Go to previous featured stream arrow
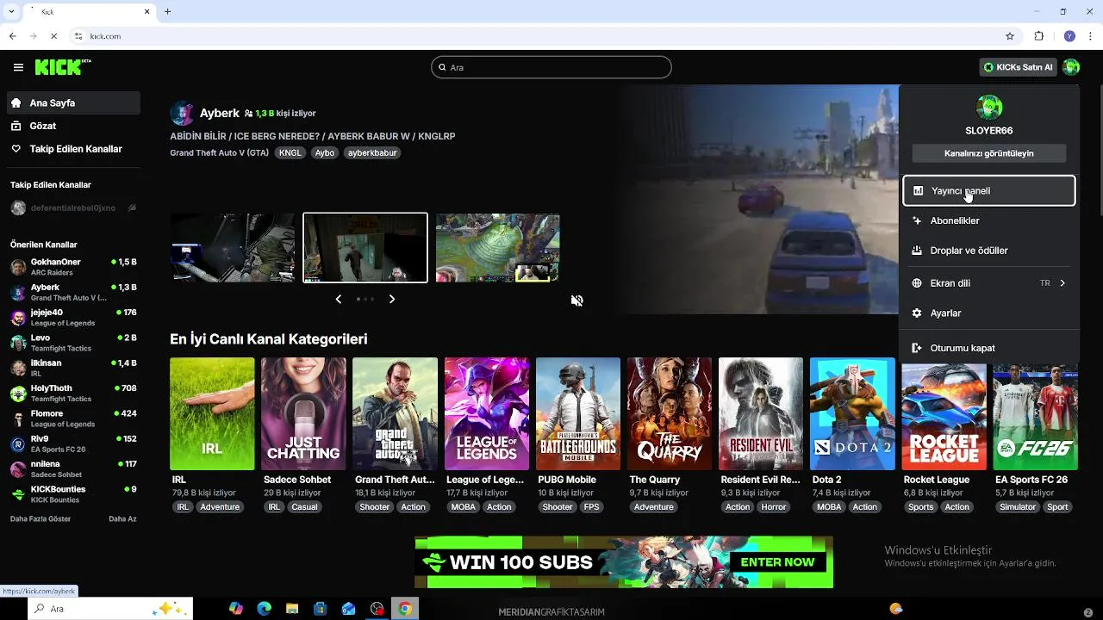Image resolution: width=1103 pixels, height=620 pixels. tap(339, 299)
